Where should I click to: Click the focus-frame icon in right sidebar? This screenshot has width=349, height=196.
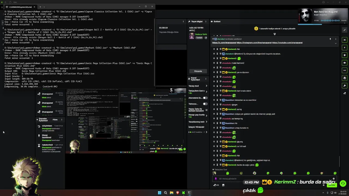coord(345,40)
